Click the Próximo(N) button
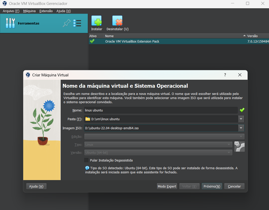 [212, 186]
